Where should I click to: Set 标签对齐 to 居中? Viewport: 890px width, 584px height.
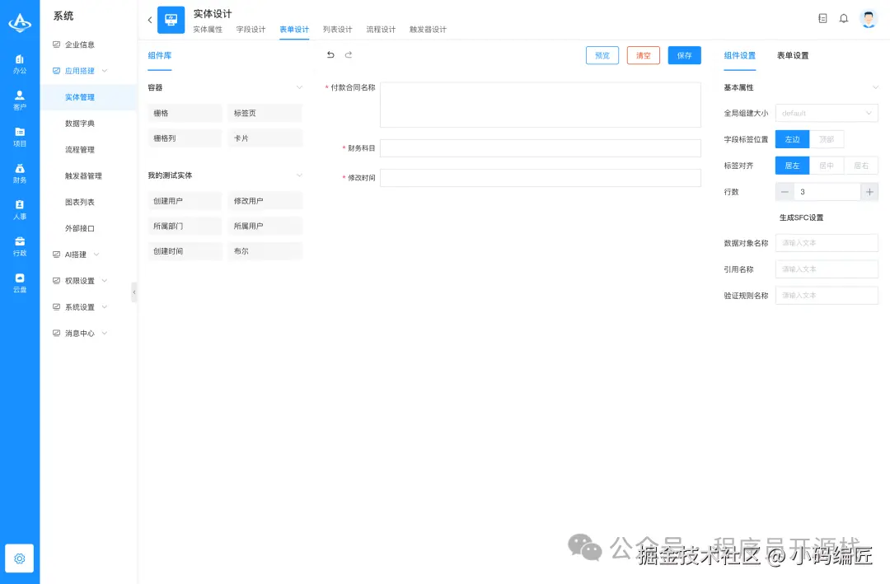click(x=826, y=165)
